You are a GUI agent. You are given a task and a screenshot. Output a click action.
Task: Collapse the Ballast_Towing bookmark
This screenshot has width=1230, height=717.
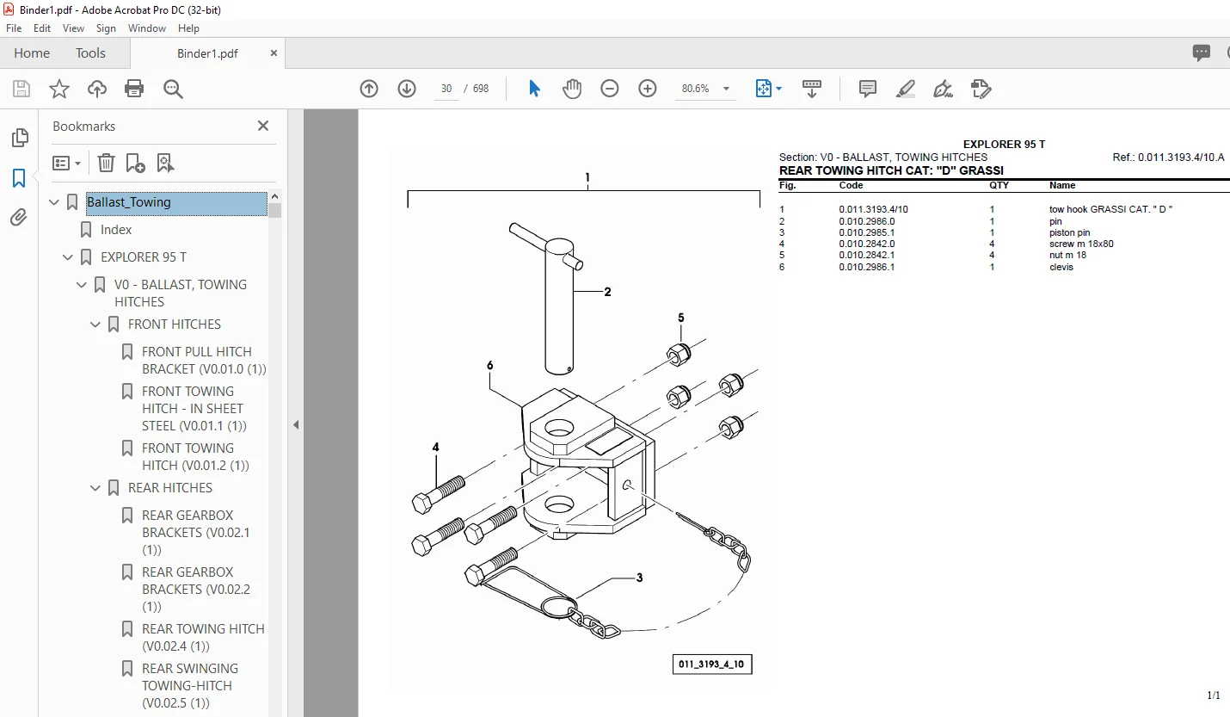pyautogui.click(x=55, y=202)
